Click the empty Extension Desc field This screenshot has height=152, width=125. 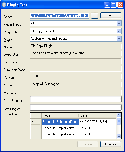tap(75, 69)
